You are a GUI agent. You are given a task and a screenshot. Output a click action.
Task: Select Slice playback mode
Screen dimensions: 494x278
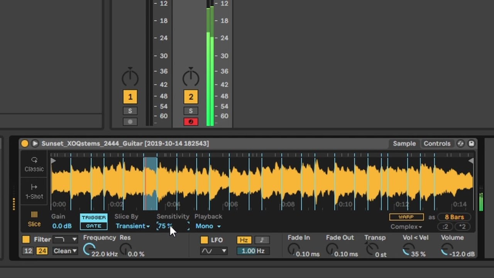click(34, 219)
